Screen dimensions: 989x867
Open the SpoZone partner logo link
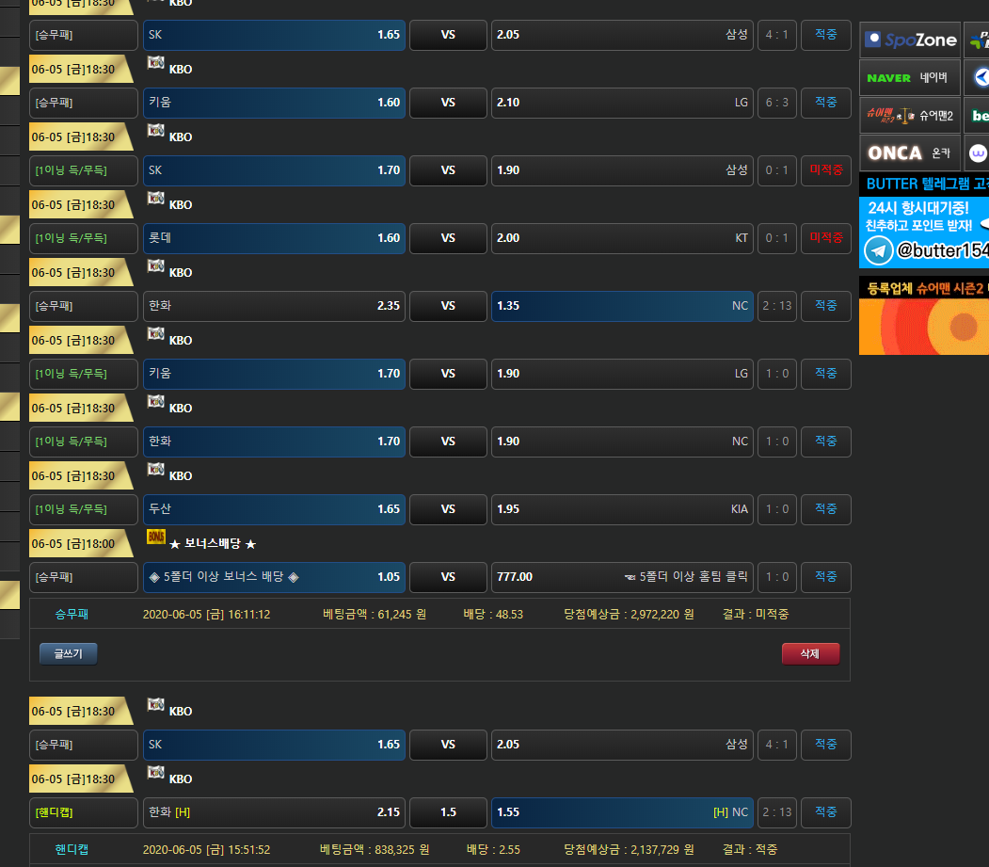point(909,40)
